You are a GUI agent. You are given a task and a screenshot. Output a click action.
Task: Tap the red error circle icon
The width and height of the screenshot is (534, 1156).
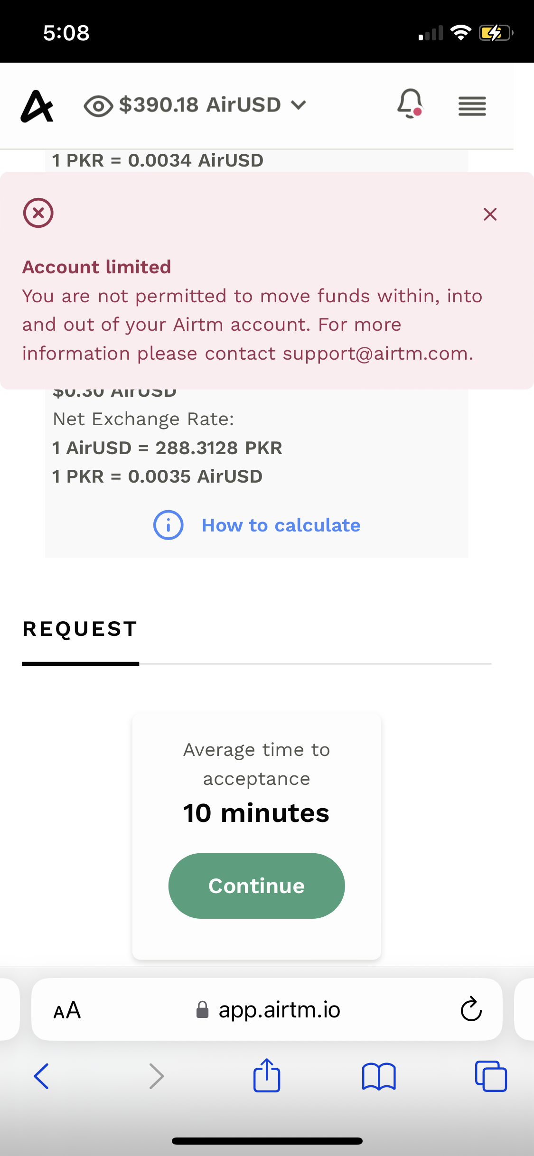click(38, 213)
